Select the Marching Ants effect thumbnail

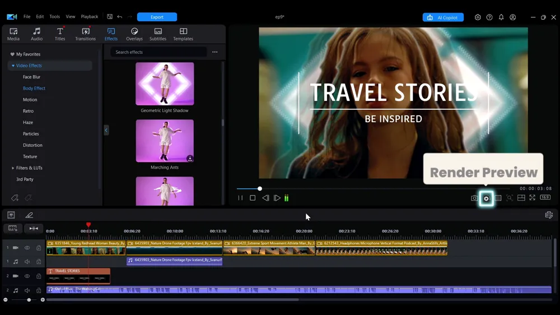(165, 141)
